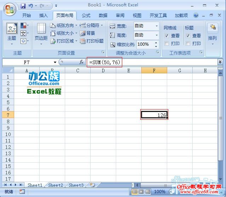Click the insert function fx button
226x197 pixels.
coord(81,62)
